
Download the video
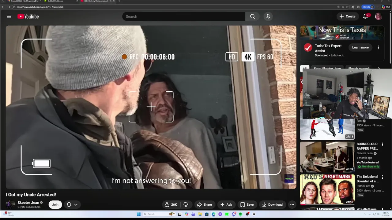click(x=272, y=205)
